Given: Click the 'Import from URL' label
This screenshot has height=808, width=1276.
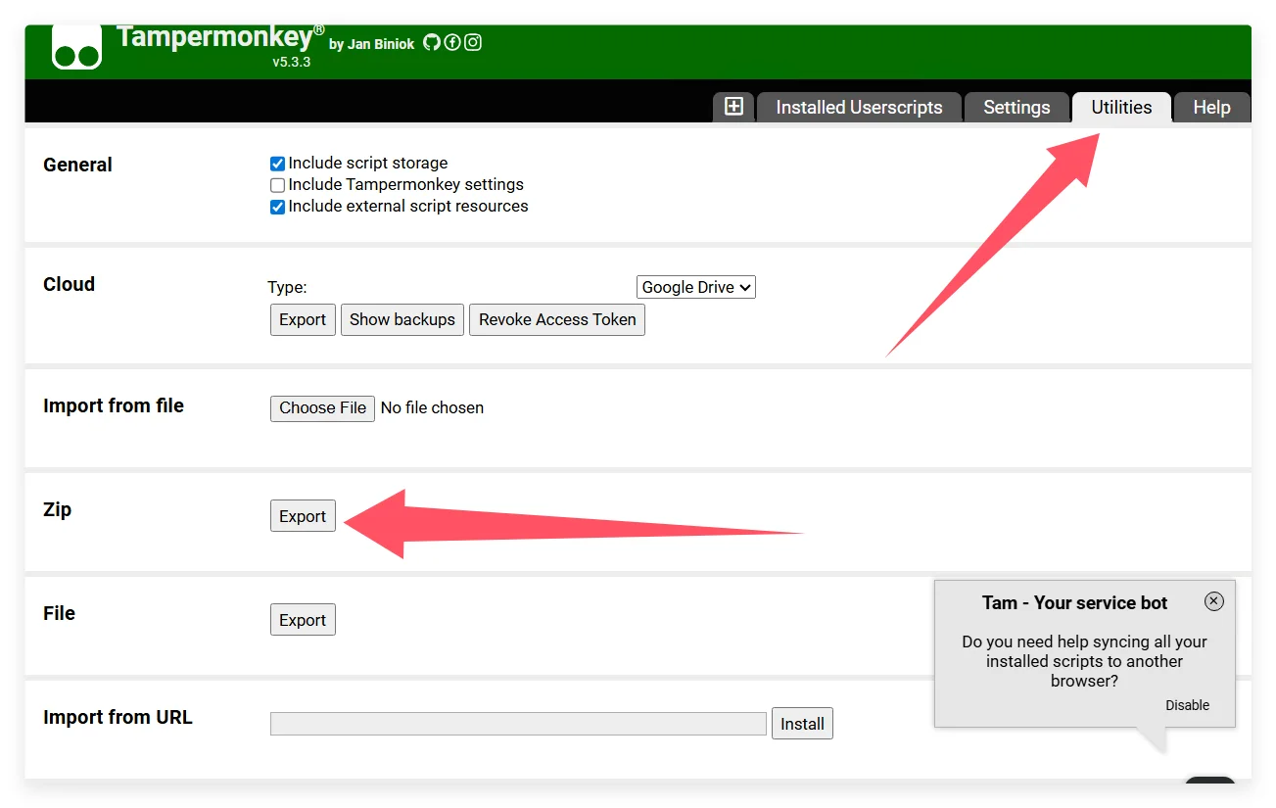Looking at the screenshot, I should pos(118,718).
